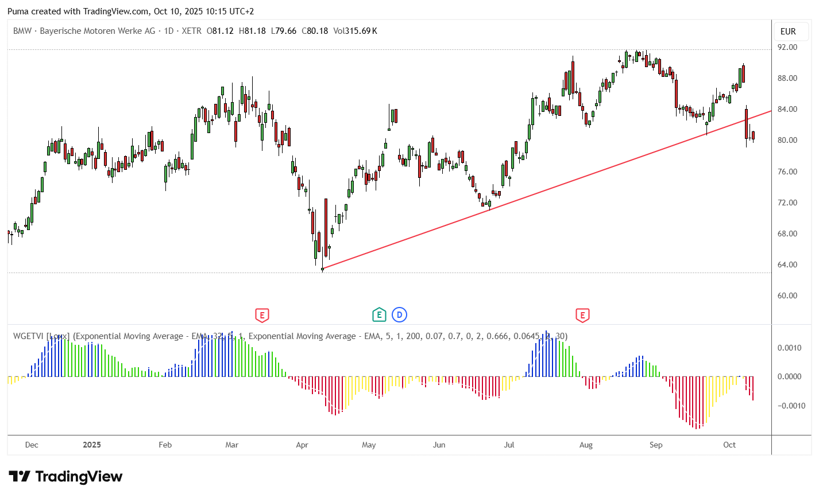819x498 pixels.
Task: Click the low value L79.66
Action: click(284, 31)
